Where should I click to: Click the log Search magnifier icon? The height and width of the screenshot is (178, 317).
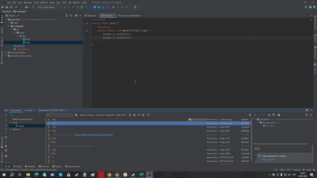click(250, 115)
